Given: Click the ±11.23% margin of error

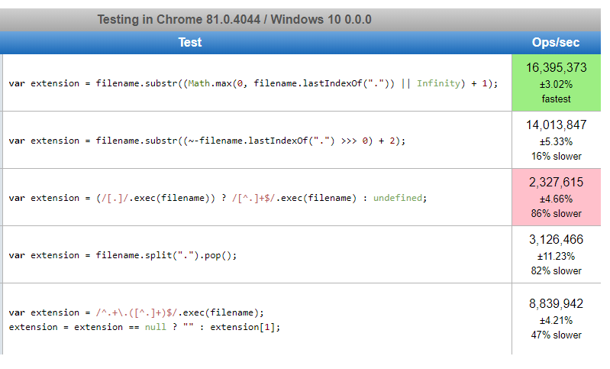Looking at the screenshot, I should (556, 256).
